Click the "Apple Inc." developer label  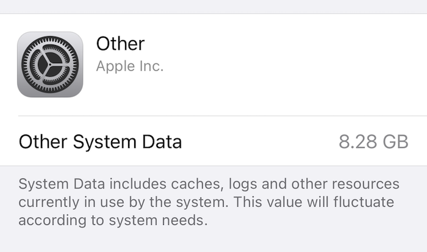pos(130,66)
